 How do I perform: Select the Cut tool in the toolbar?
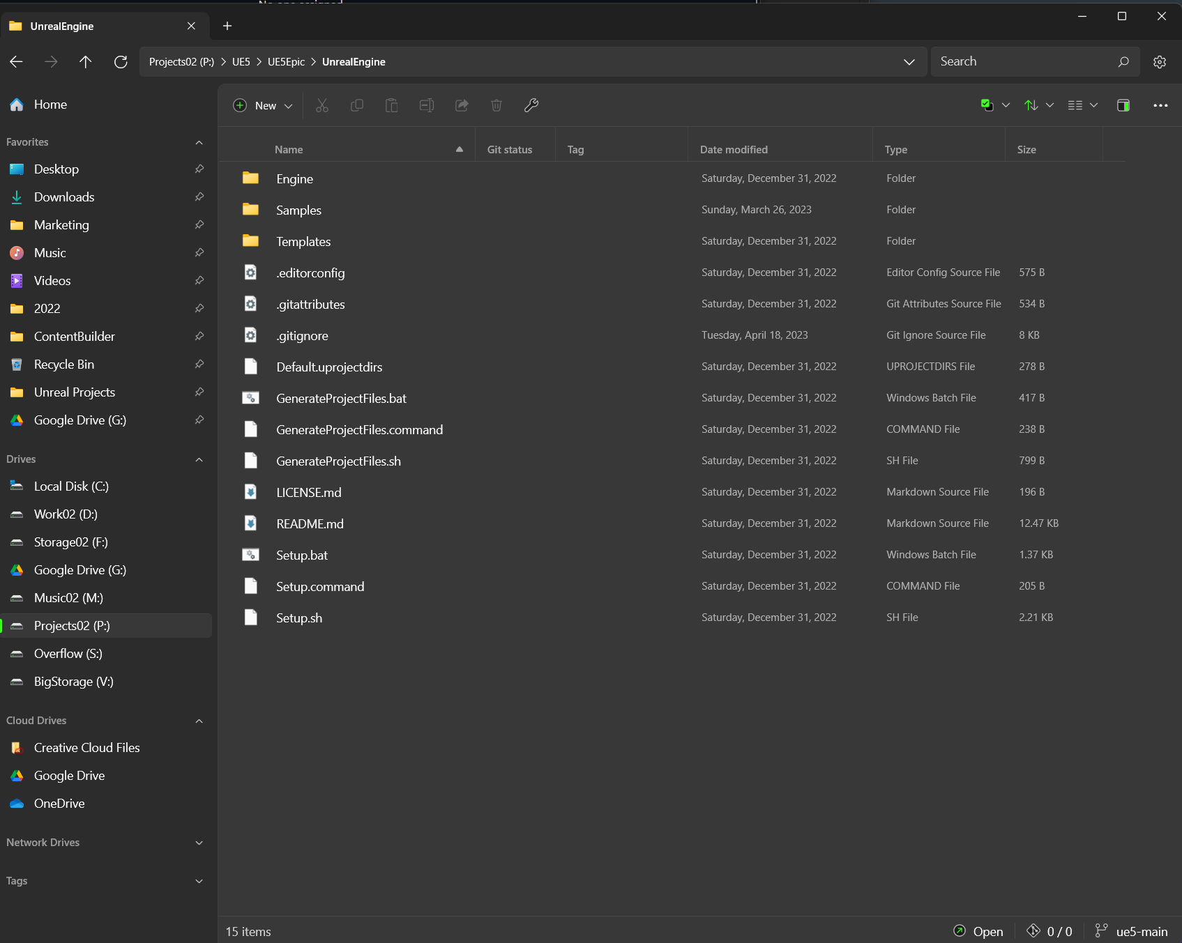pyautogui.click(x=321, y=105)
